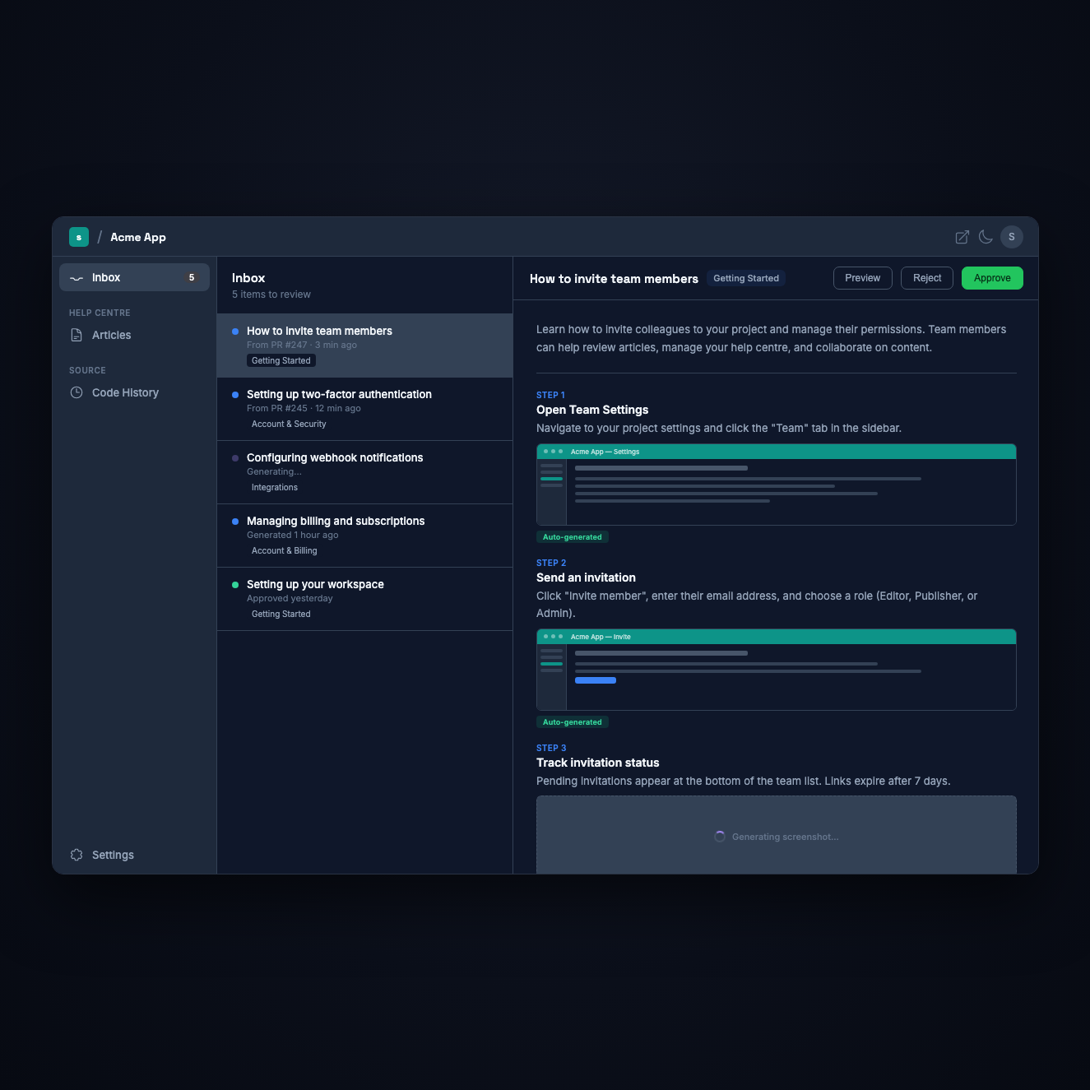Screen dimensions: 1090x1090
Task: Approve the article
Action: [x=992, y=278]
